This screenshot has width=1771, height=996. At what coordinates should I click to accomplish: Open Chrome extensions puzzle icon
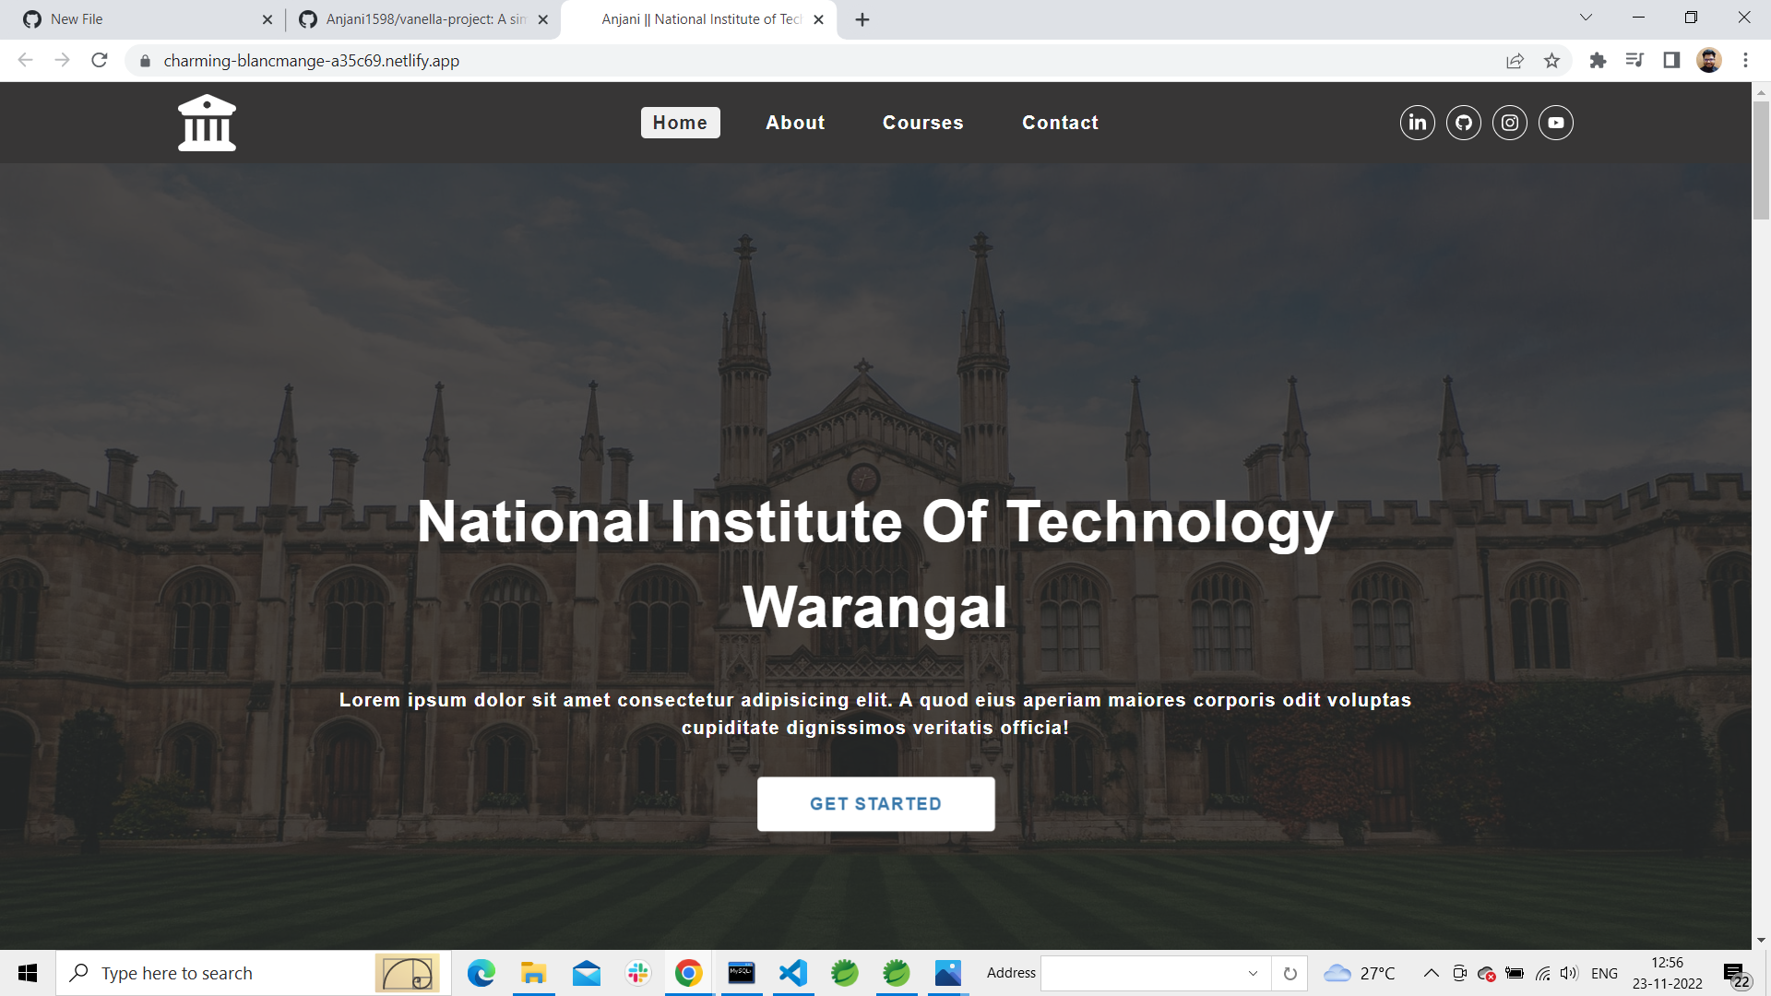(x=1598, y=61)
